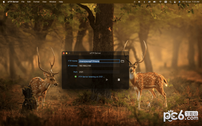Screen dimensions: 202x126
Task: Open Siri from the menu bar
Action: tap(179, 2)
